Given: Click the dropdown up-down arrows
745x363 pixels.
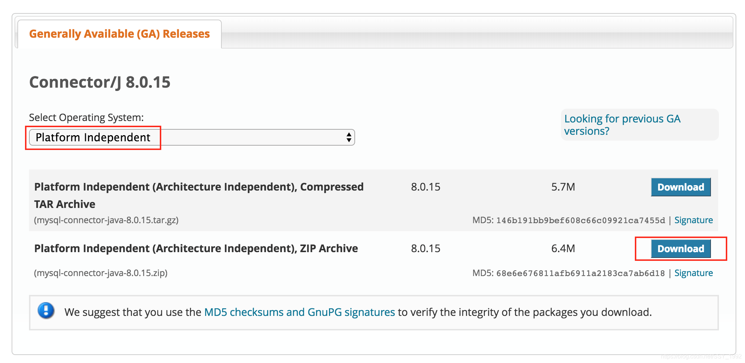Looking at the screenshot, I should pyautogui.click(x=349, y=137).
